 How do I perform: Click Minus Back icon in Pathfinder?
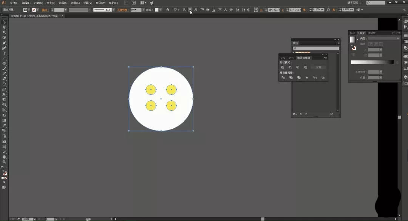[x=323, y=78]
